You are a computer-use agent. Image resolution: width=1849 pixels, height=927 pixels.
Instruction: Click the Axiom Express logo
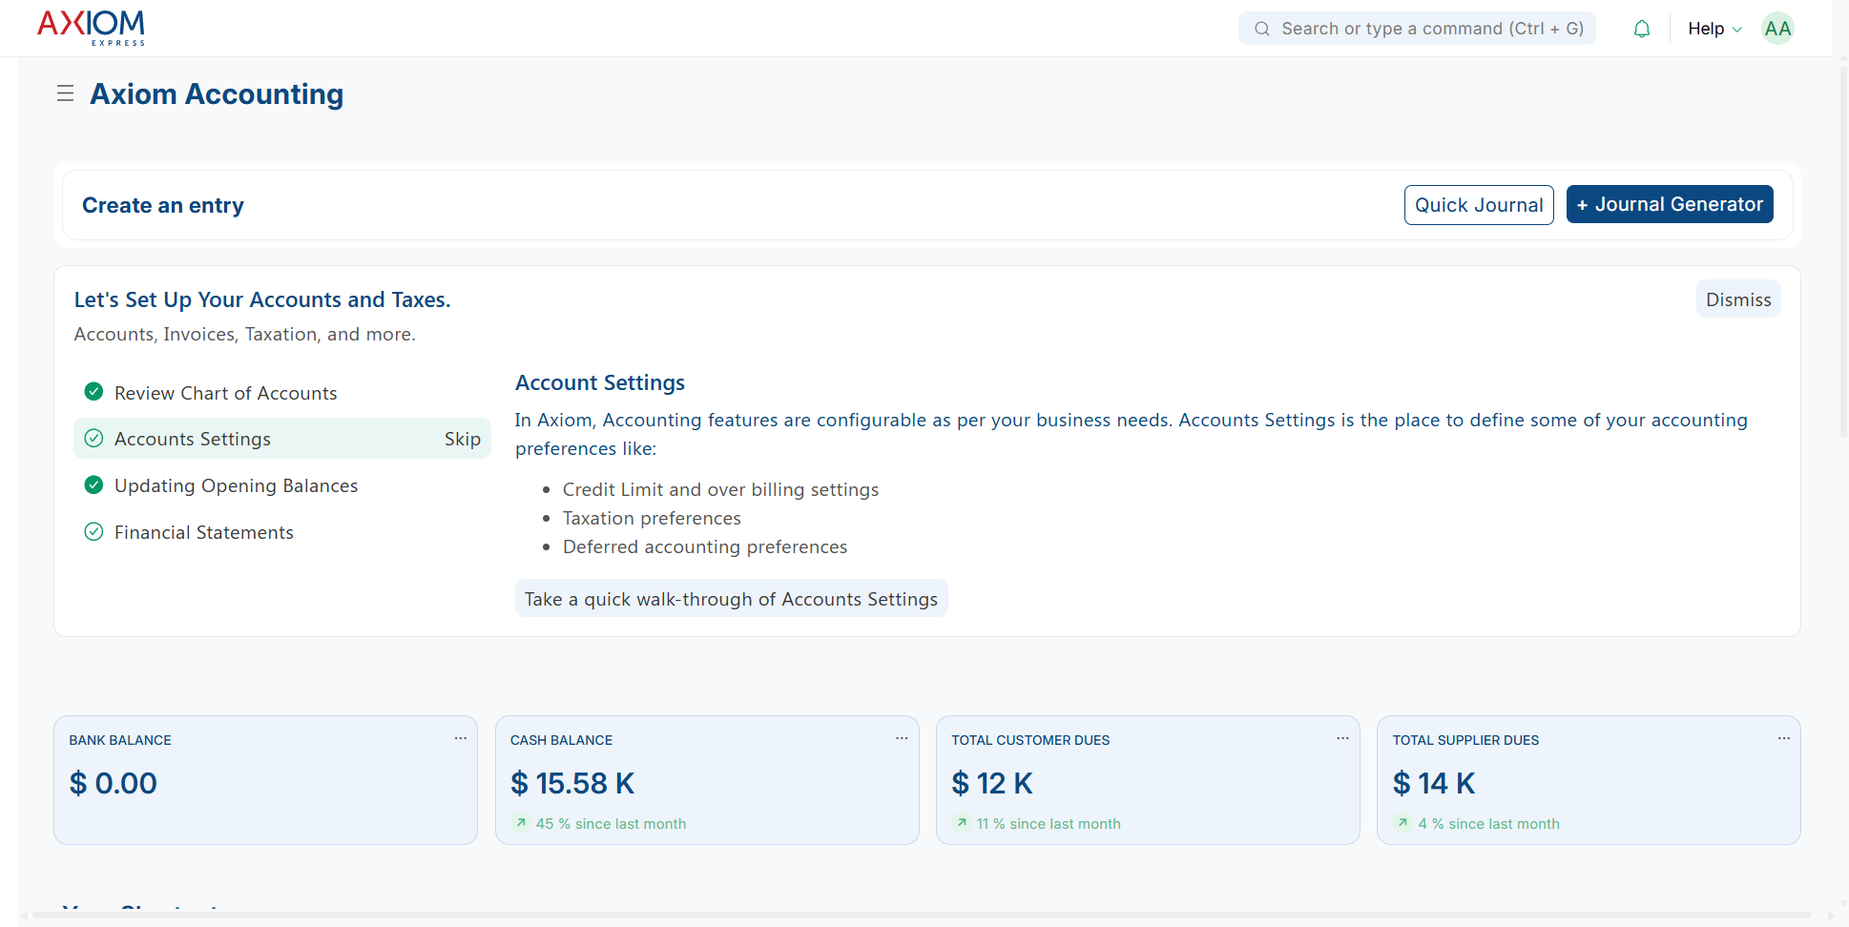pyautogui.click(x=92, y=28)
